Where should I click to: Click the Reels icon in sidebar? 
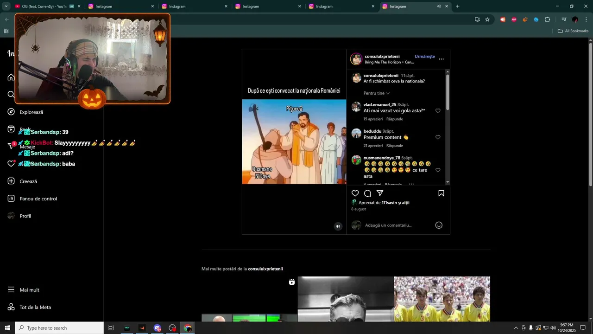tap(11, 129)
